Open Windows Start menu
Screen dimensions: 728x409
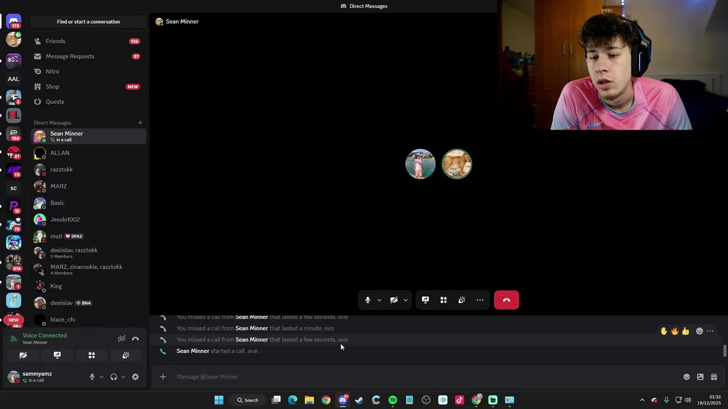(x=219, y=400)
